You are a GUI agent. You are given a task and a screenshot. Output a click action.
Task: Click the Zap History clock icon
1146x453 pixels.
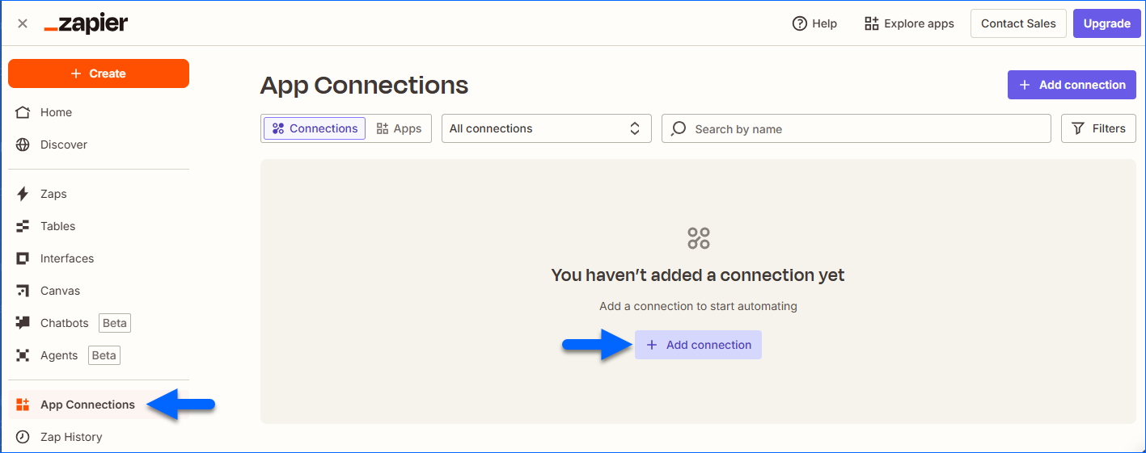point(23,437)
